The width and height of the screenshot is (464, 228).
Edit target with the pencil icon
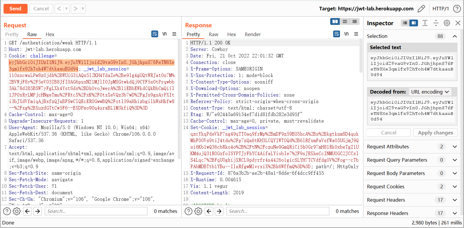(421, 9)
